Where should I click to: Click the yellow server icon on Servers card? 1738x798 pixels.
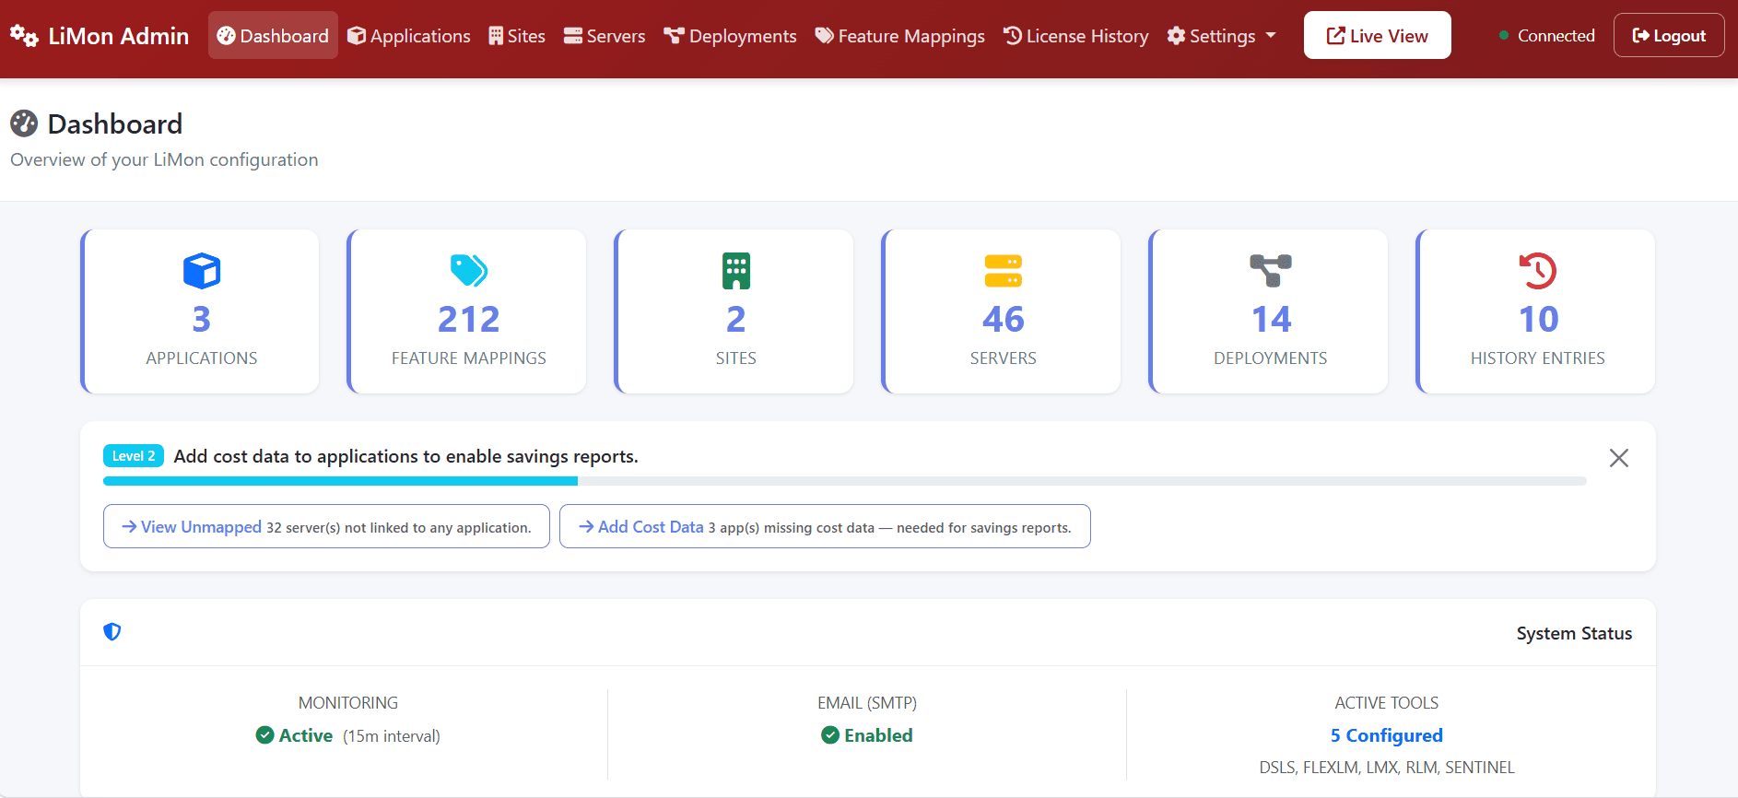click(x=1004, y=271)
